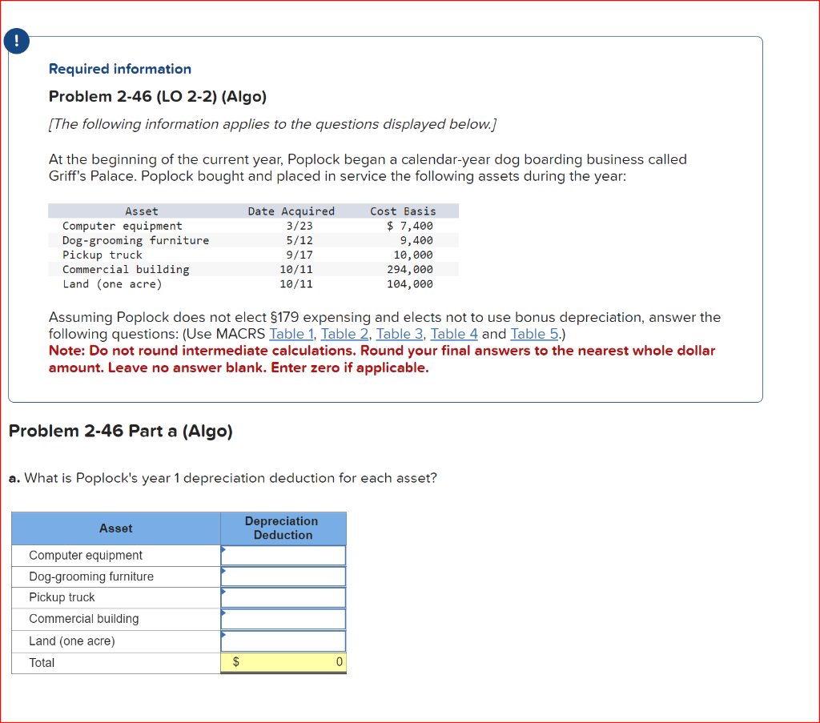Image resolution: width=820 pixels, height=723 pixels.
Task: Open MACRS Table 1
Action: 291,334
